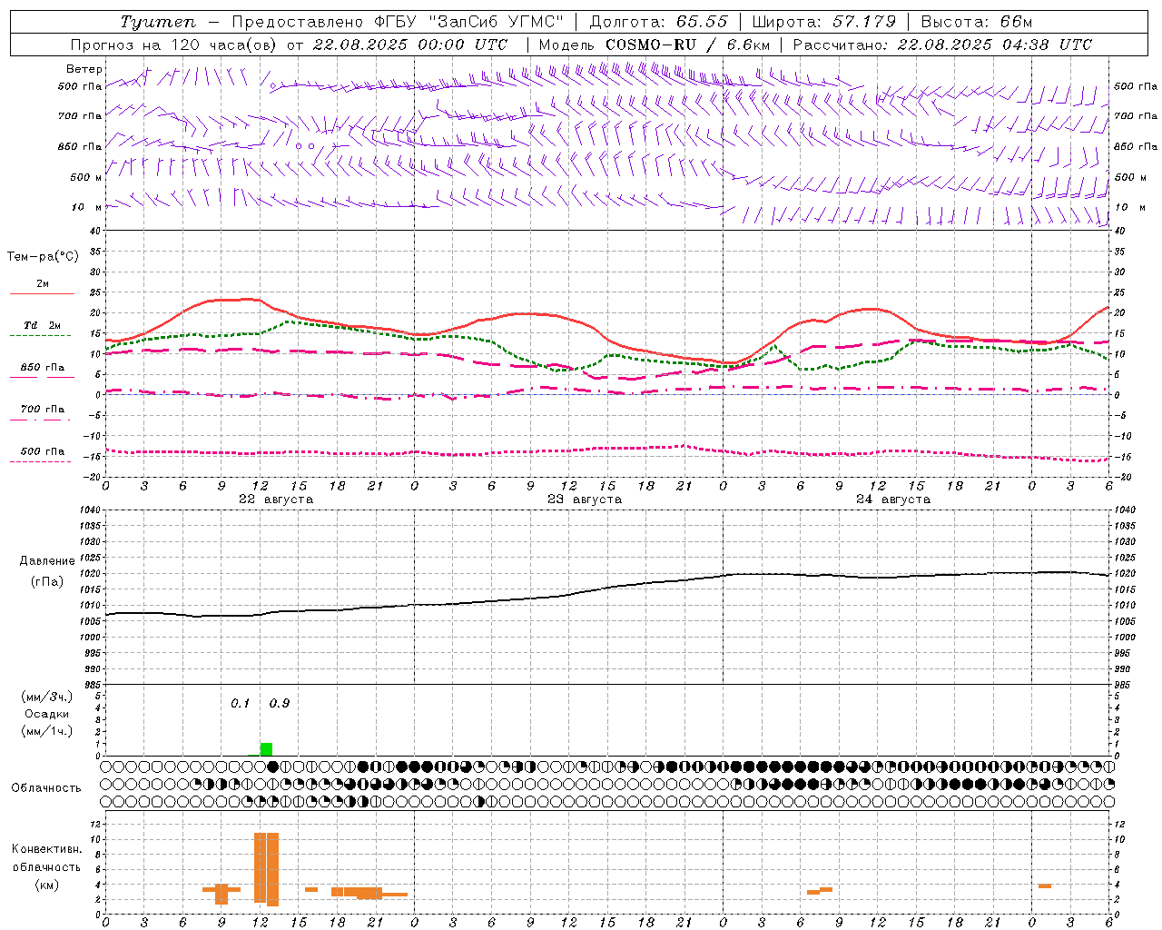
Task: Click the Рассчитано: 22.08.2025 04:38 UTC text
Action: [942, 45]
